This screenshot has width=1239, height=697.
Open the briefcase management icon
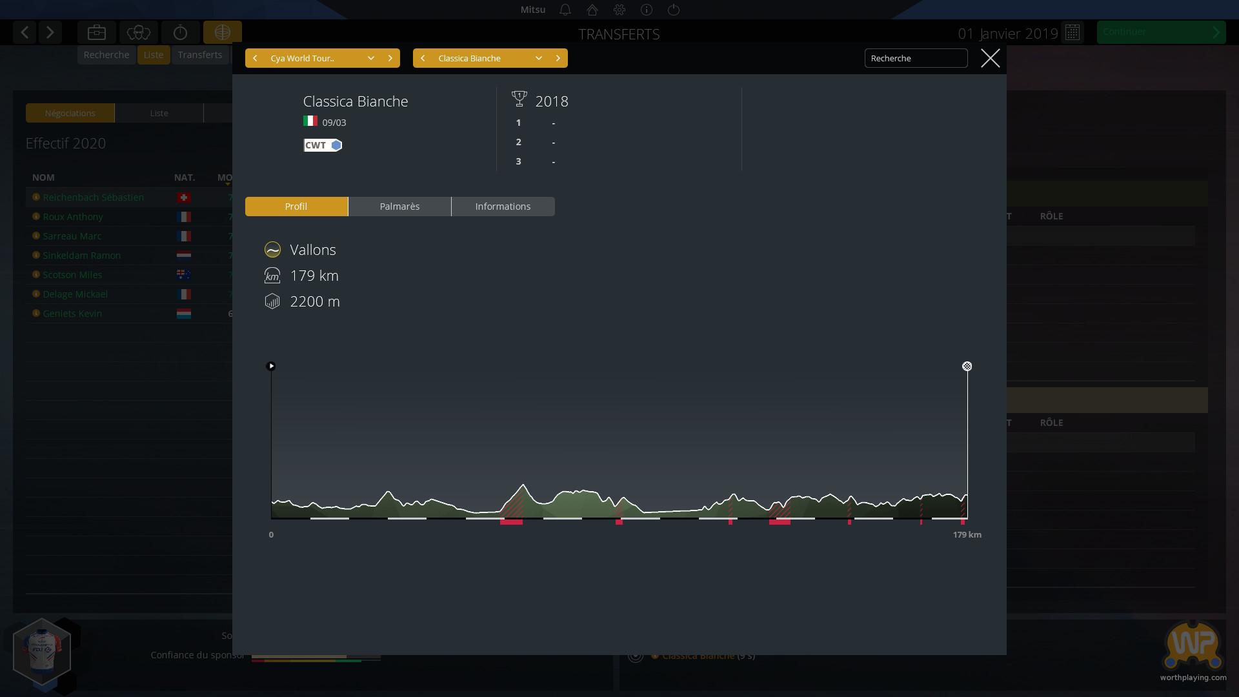[x=97, y=32]
